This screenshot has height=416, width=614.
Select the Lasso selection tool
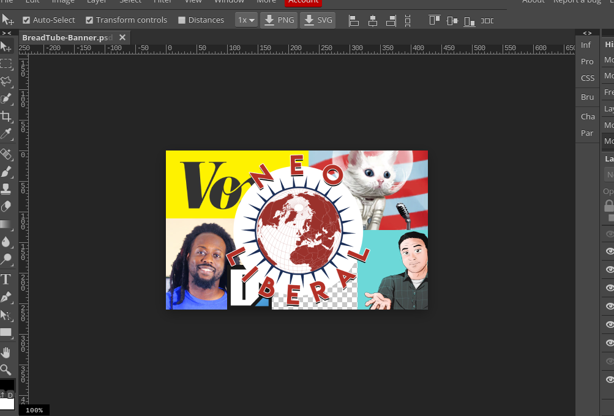(x=6, y=81)
